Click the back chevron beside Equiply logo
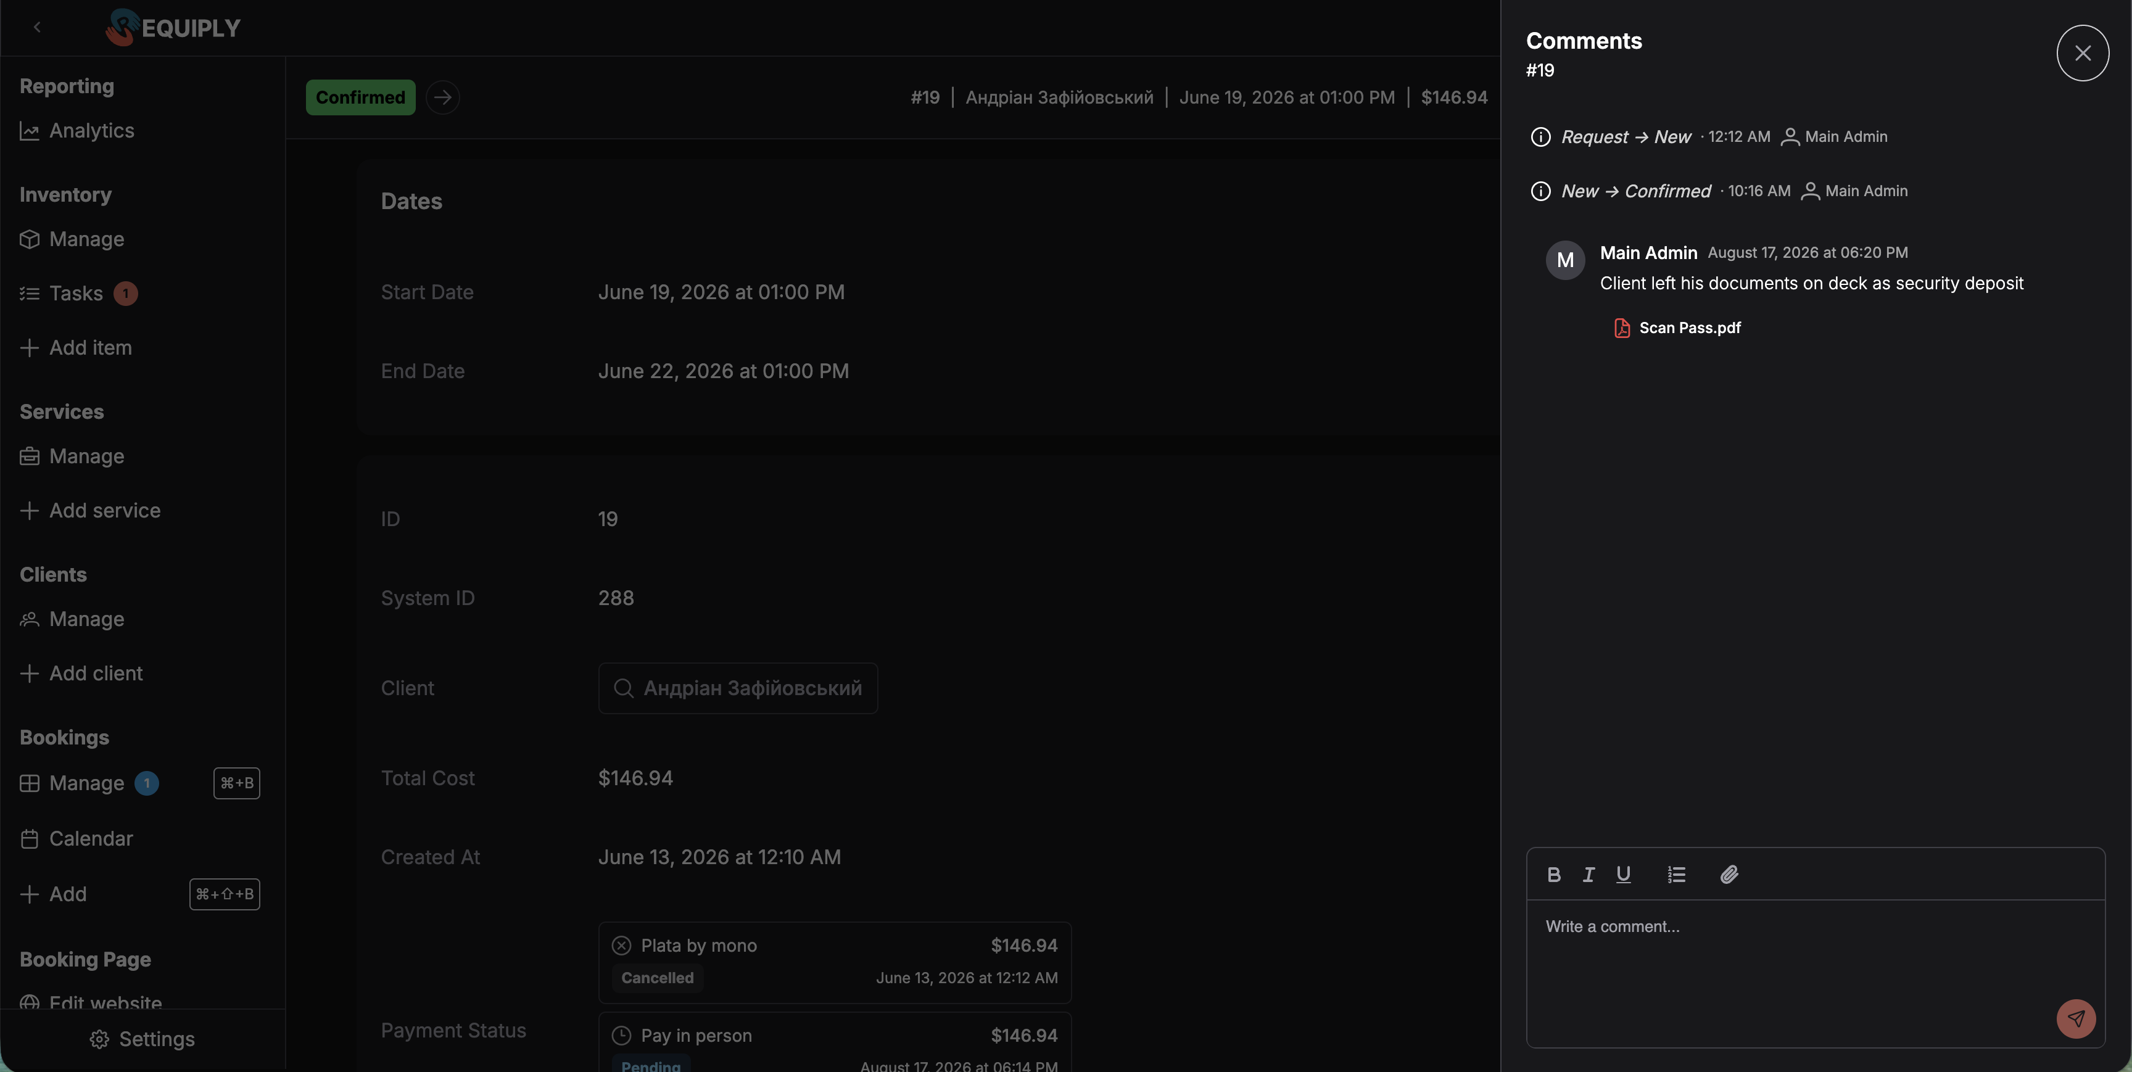 [37, 27]
